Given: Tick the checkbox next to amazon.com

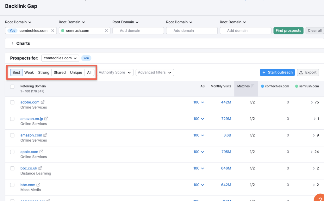Looking at the screenshot, I should tap(12, 135).
